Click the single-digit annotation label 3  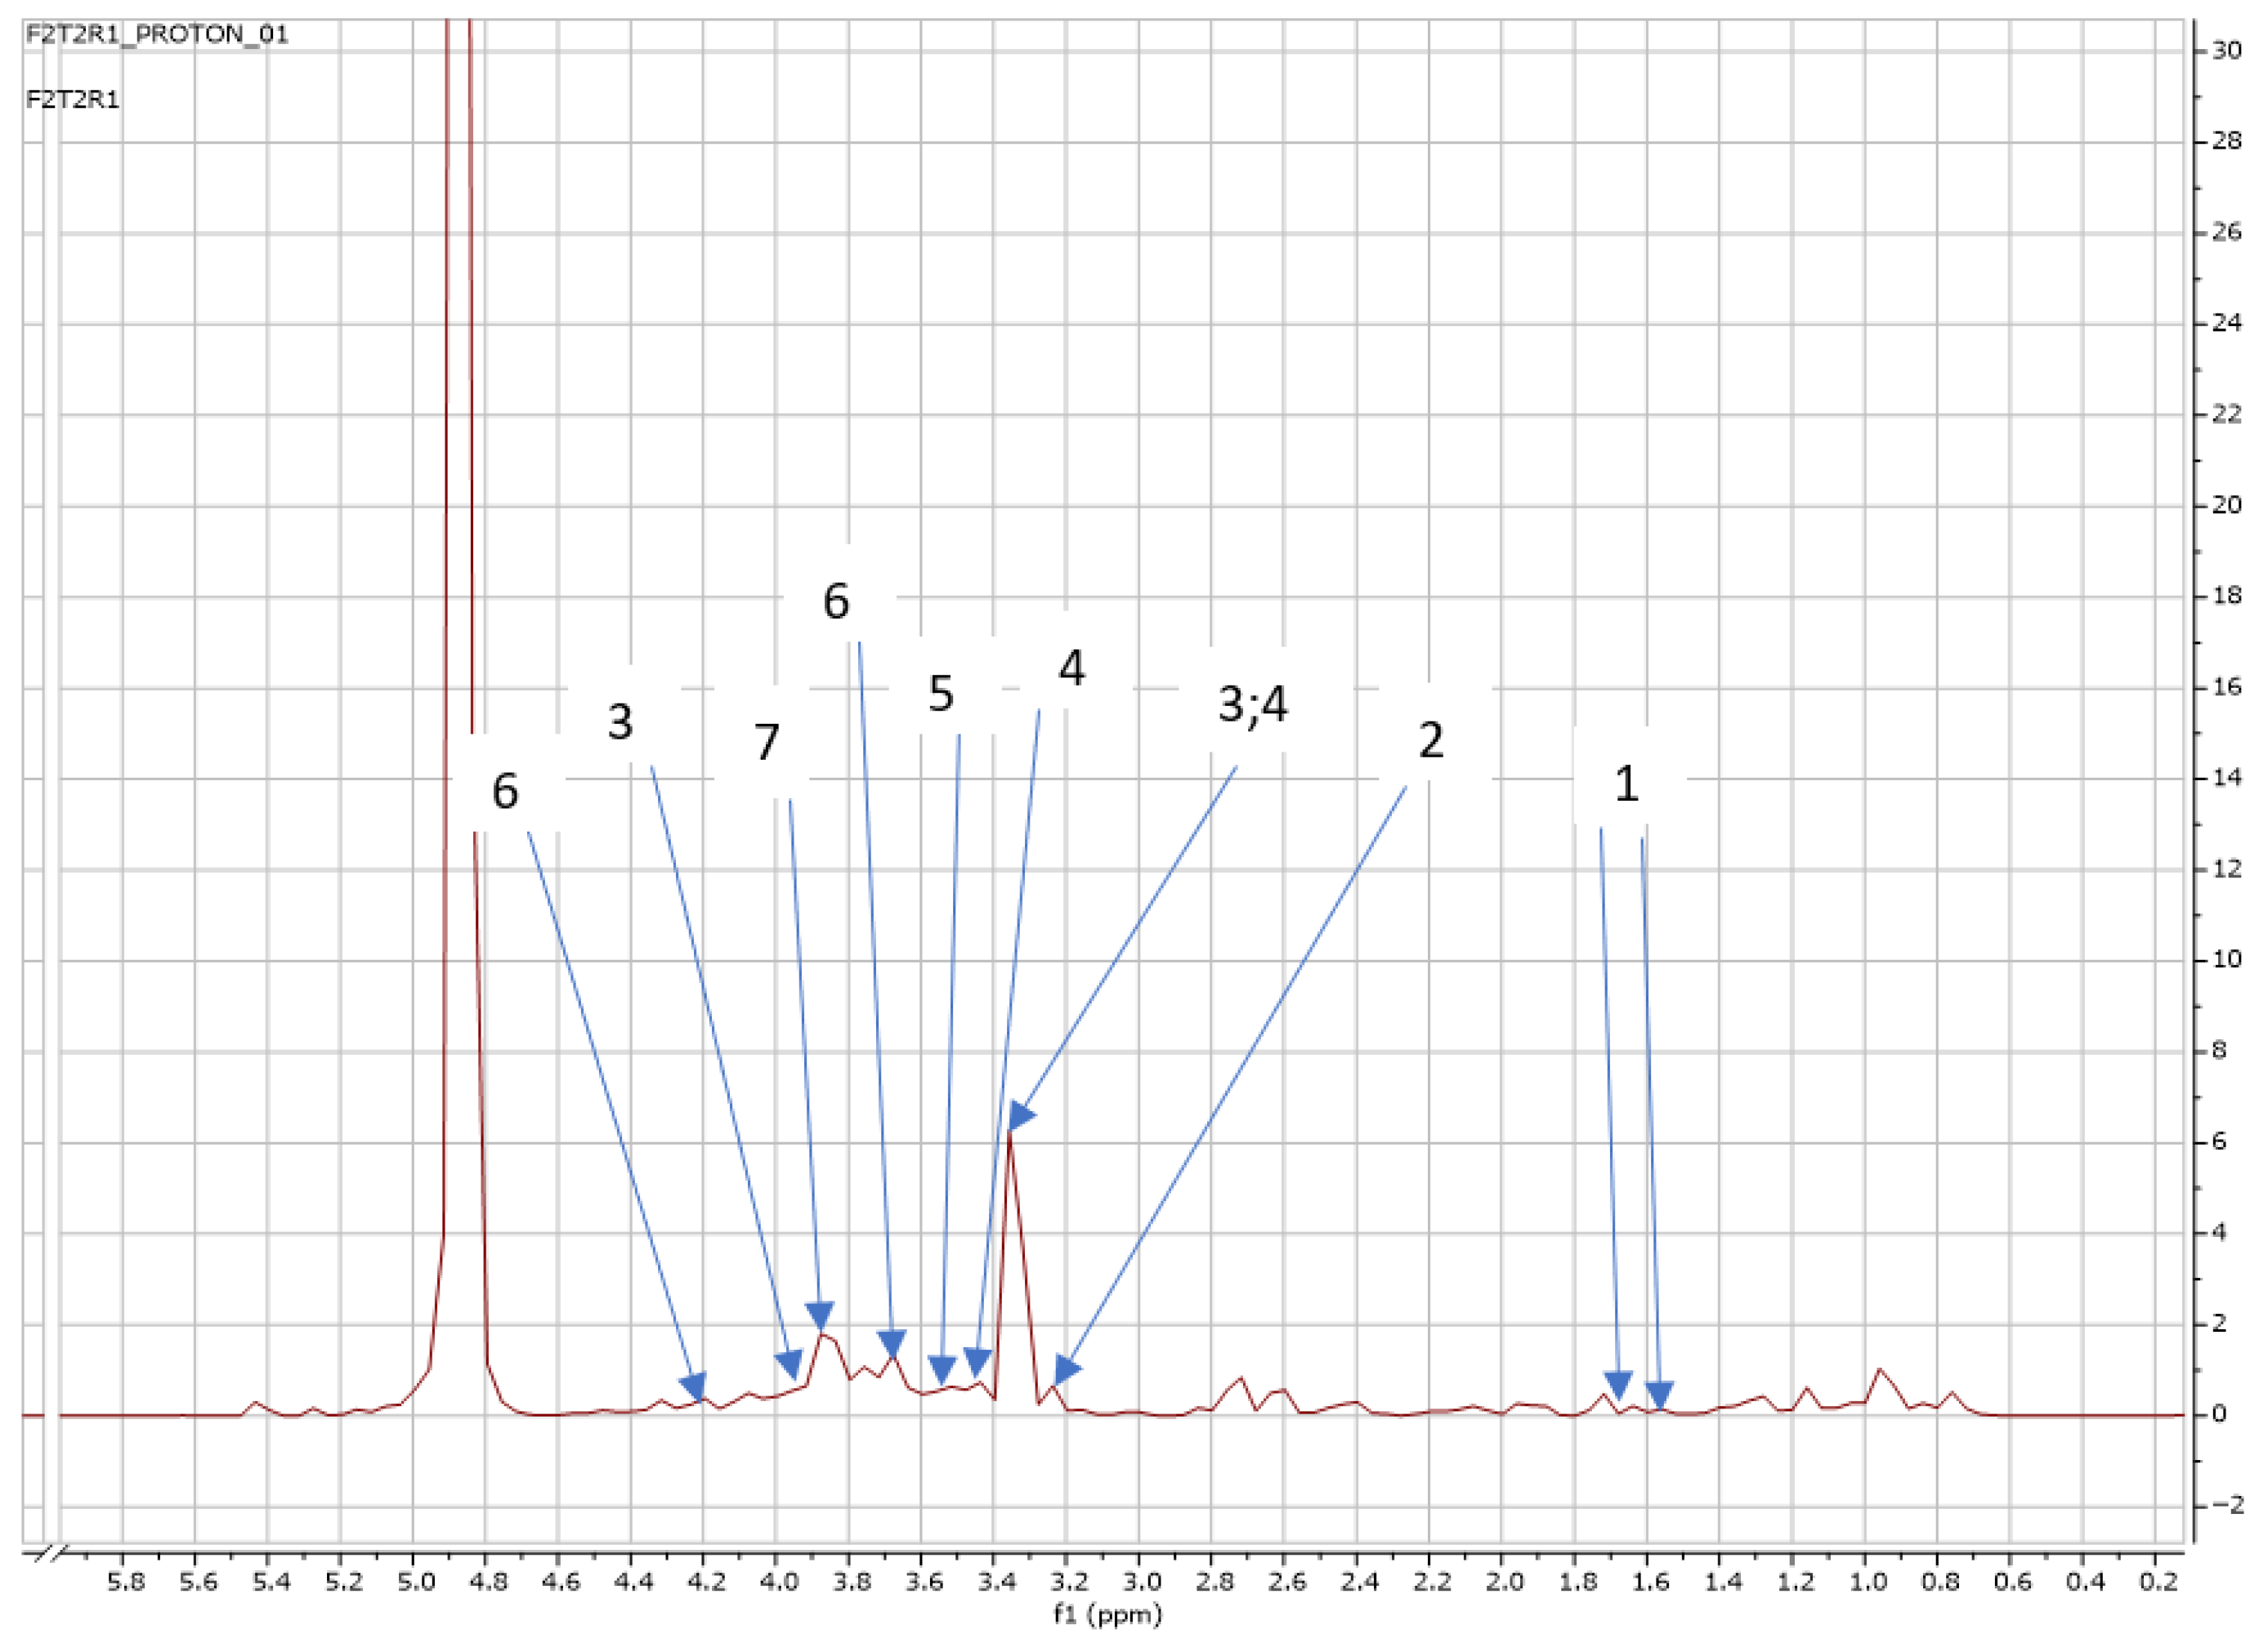620,721
